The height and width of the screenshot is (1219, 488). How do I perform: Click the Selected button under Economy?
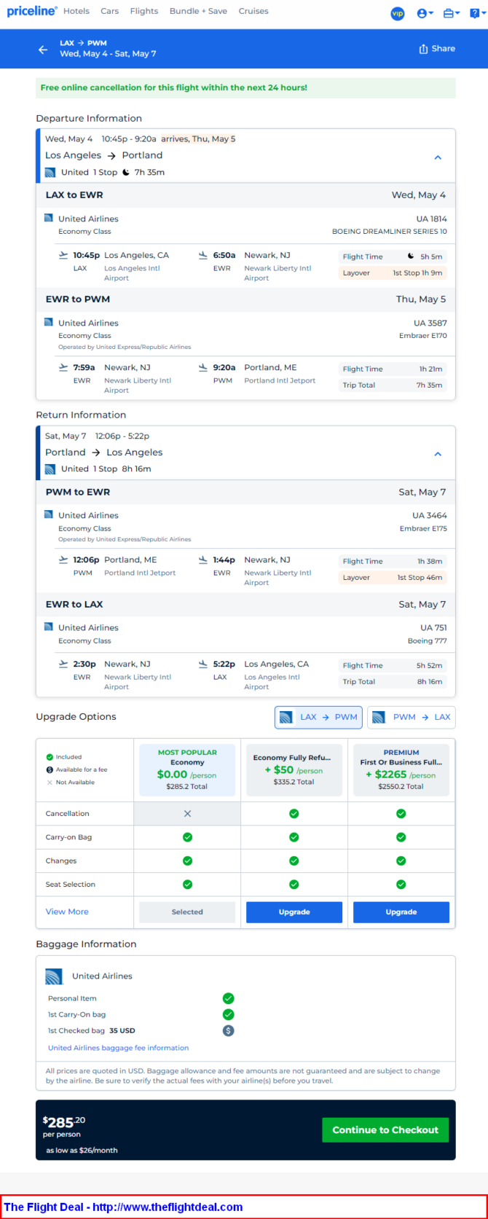(x=187, y=912)
